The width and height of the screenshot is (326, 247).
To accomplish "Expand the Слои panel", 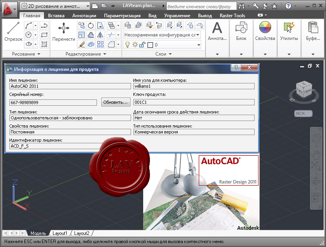I will (164, 54).
